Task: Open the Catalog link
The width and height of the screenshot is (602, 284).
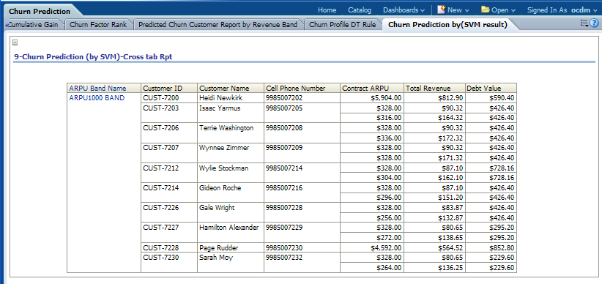Action: pyautogui.click(x=360, y=10)
